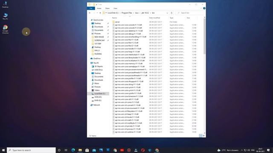Show hidden system tray icons
This screenshot has height=153, width=273.
tap(242, 150)
